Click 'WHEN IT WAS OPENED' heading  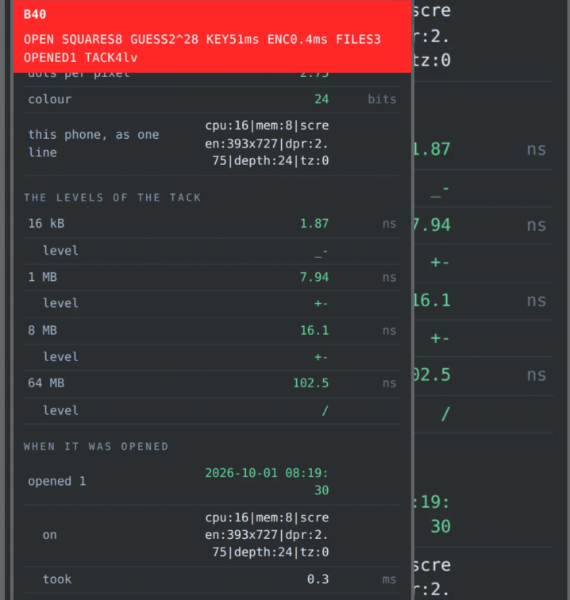96,447
